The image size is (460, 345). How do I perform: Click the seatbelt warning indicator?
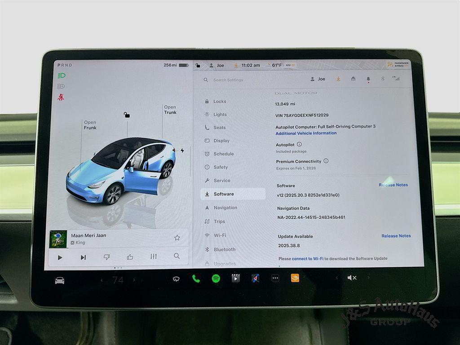tap(61, 96)
